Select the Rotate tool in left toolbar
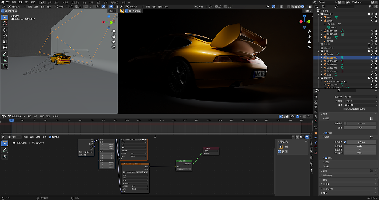 (5, 36)
